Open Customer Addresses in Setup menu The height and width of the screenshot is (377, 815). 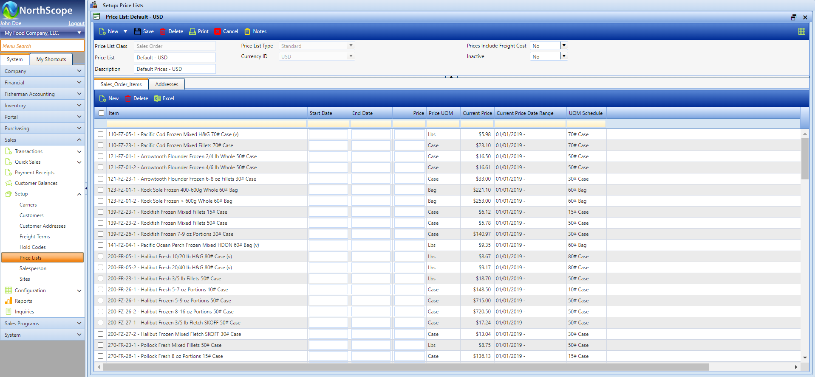point(42,226)
